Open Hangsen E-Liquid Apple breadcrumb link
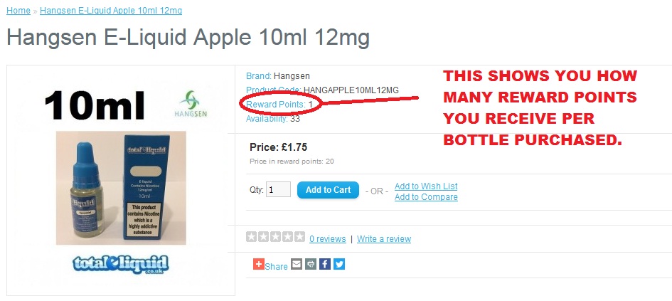The height and width of the screenshot is (301, 672). (x=111, y=10)
